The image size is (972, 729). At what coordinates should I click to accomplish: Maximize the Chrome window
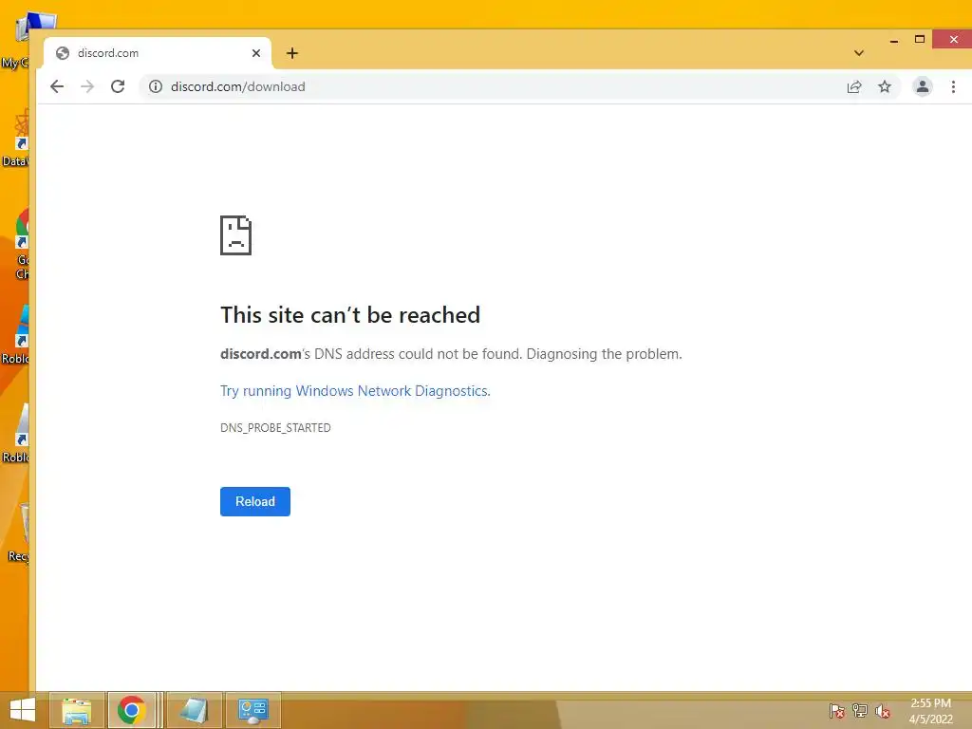click(920, 40)
